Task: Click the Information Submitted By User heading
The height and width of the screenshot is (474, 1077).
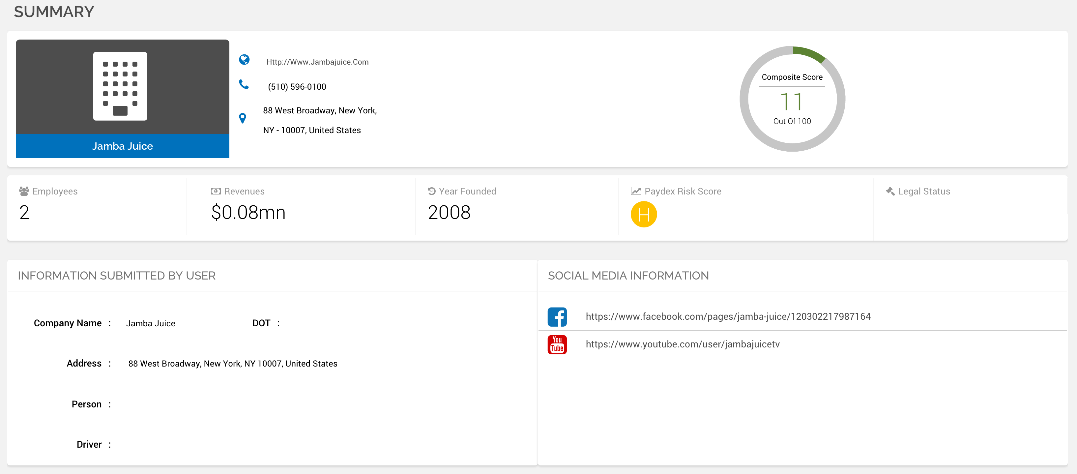Action: 117,276
